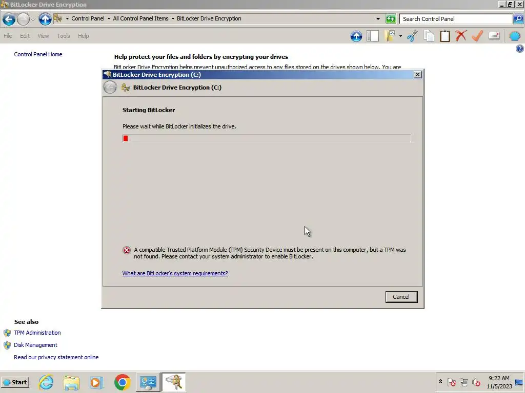Screen dimensions: 525x393
Task: Open folder options icon in toolbar
Action: (x=390, y=36)
